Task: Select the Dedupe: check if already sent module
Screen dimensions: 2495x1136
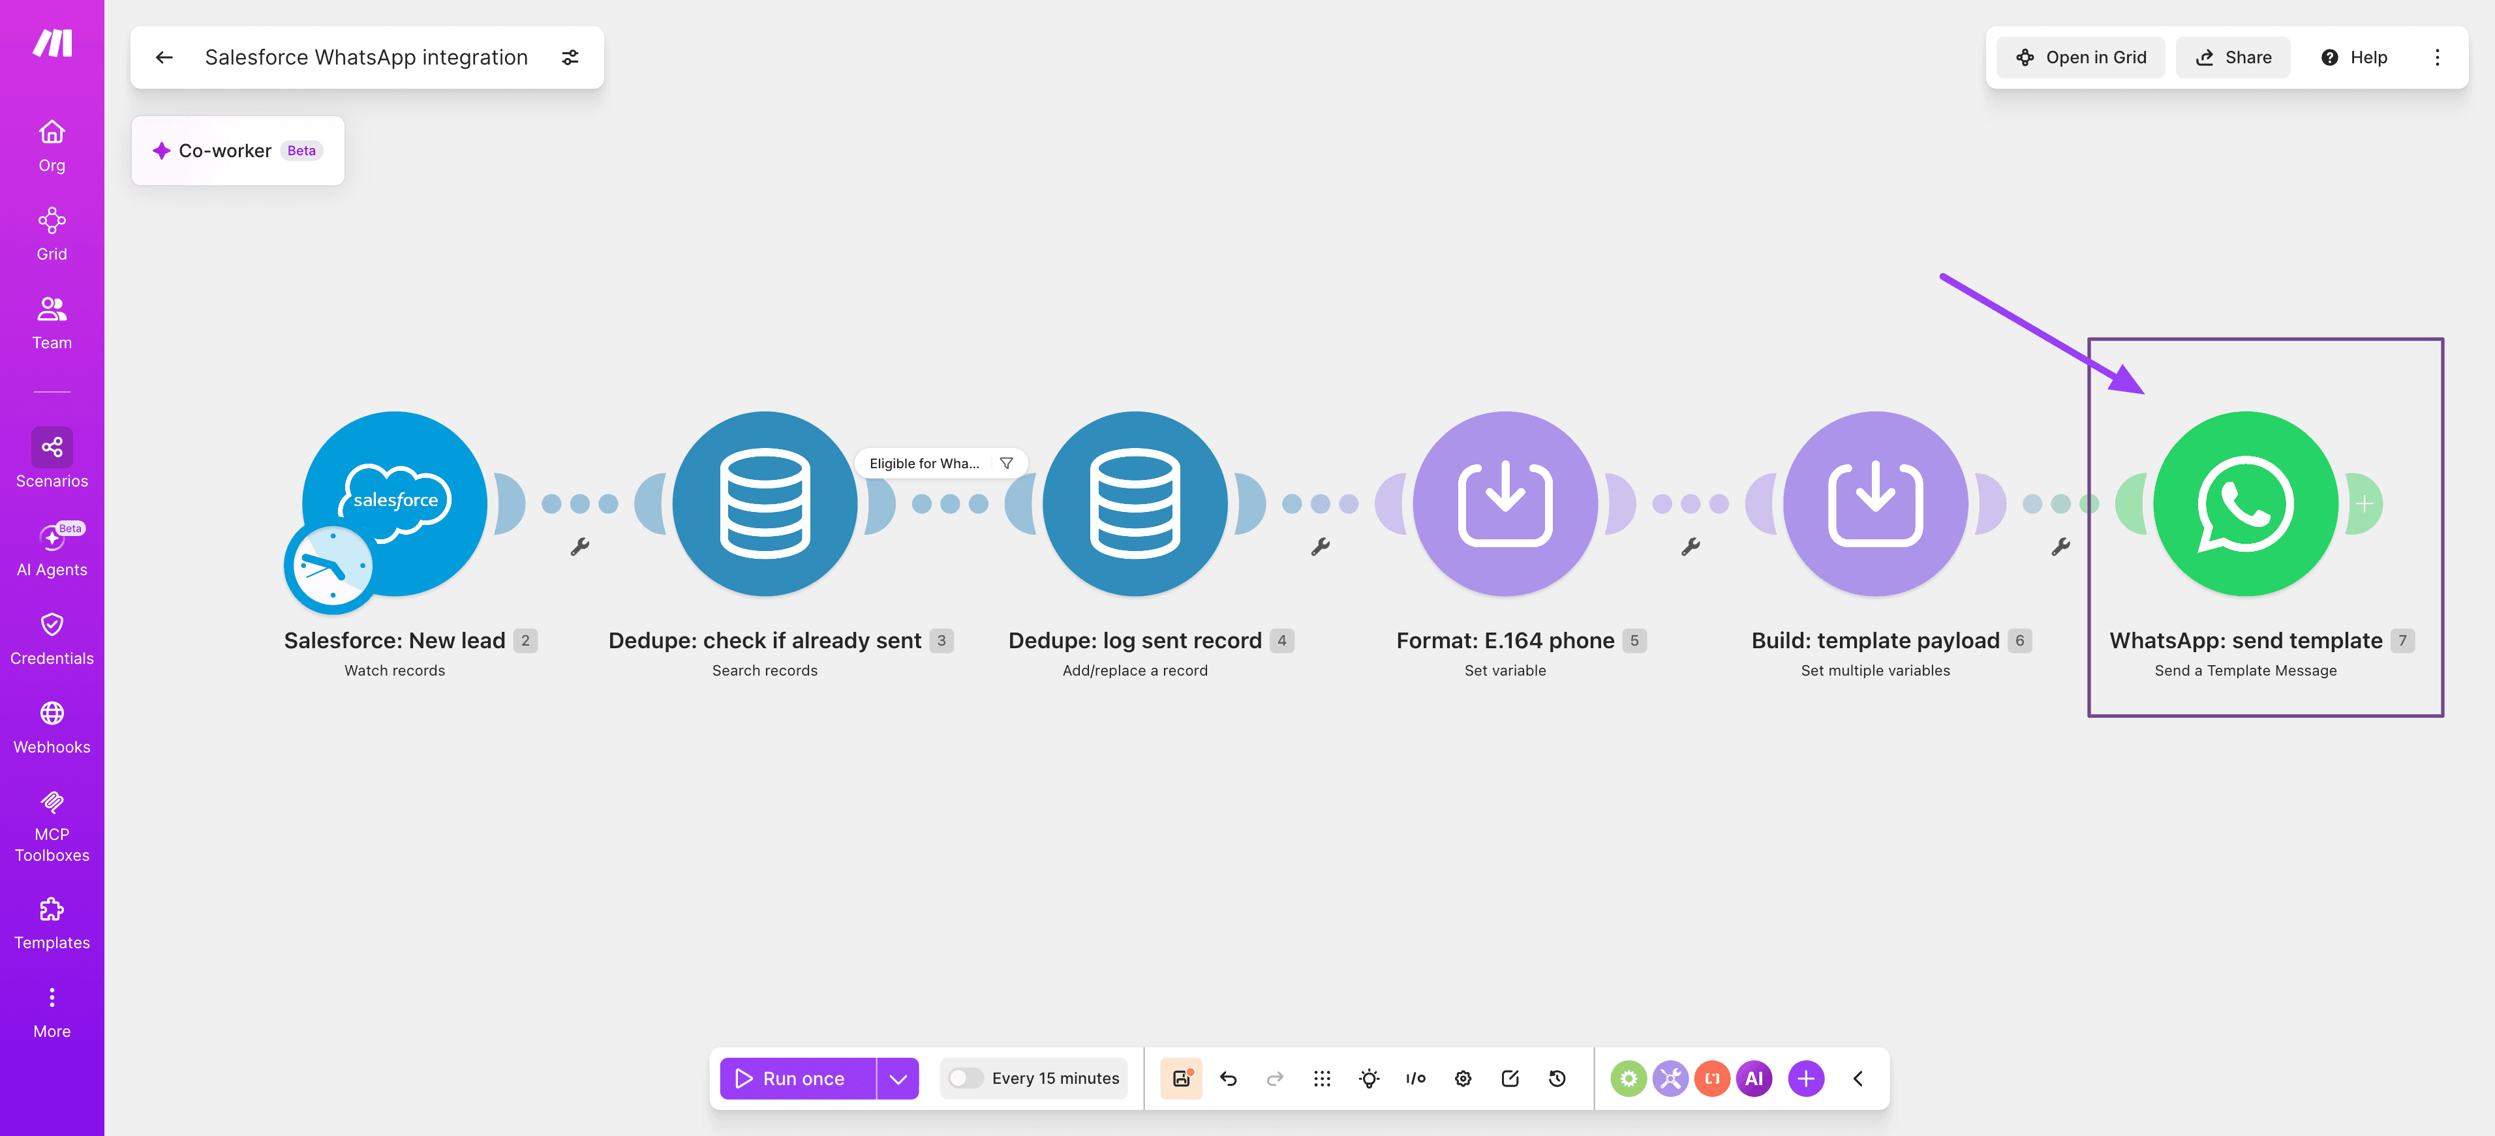Action: coord(765,503)
